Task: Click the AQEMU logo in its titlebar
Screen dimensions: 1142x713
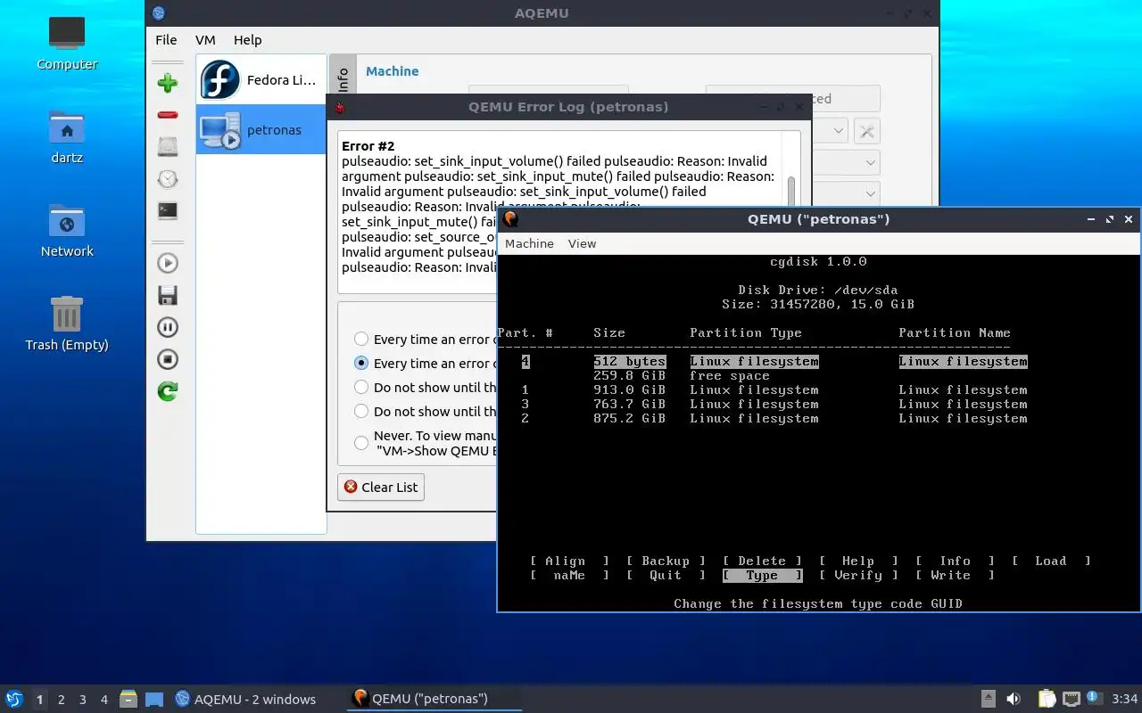Action: tap(159, 13)
